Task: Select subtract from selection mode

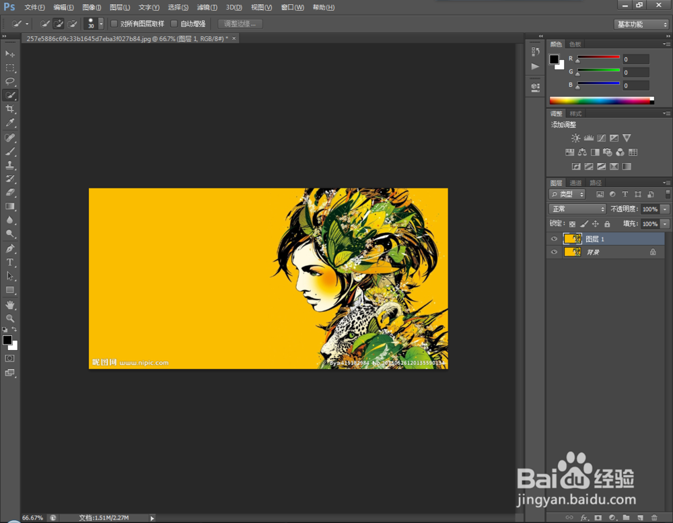Action: click(72, 24)
